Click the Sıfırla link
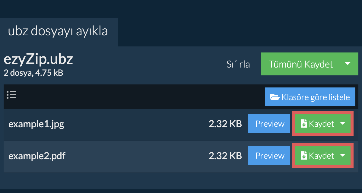This screenshot has width=362, height=193. point(238,64)
